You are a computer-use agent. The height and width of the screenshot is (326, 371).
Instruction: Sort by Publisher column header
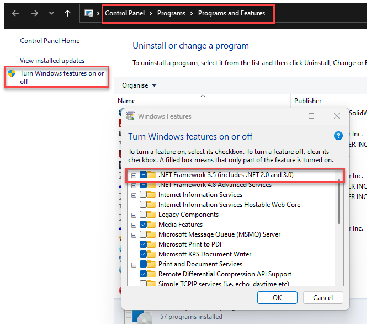pyautogui.click(x=308, y=101)
